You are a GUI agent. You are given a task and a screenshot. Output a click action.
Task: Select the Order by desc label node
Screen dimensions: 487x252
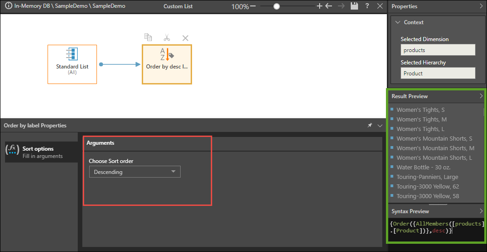167,64
